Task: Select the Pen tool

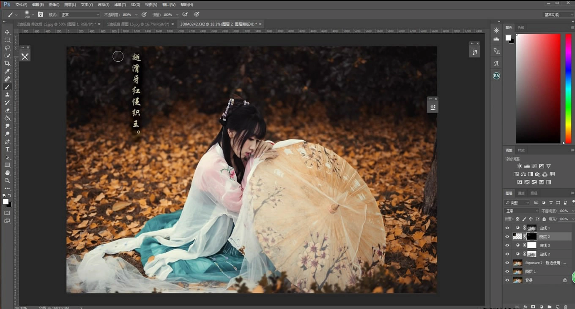Action: [x=7, y=141]
